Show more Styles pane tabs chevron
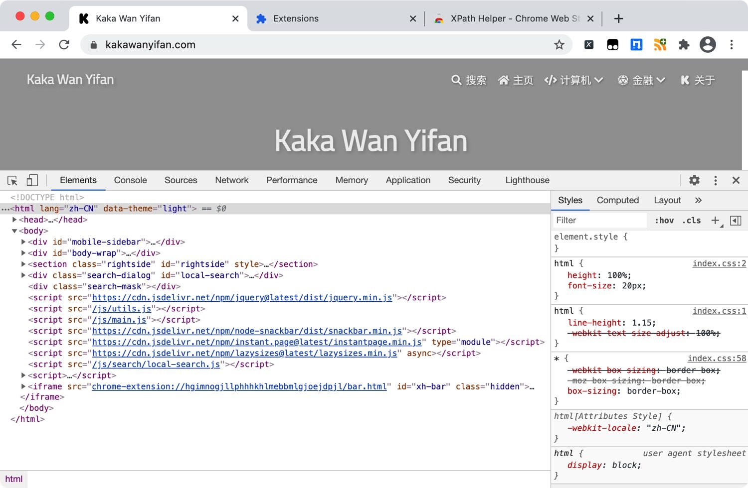This screenshot has width=748, height=488. point(698,200)
